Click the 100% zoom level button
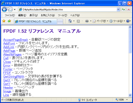Screen dimensions: 133x103 coord(120,100)
